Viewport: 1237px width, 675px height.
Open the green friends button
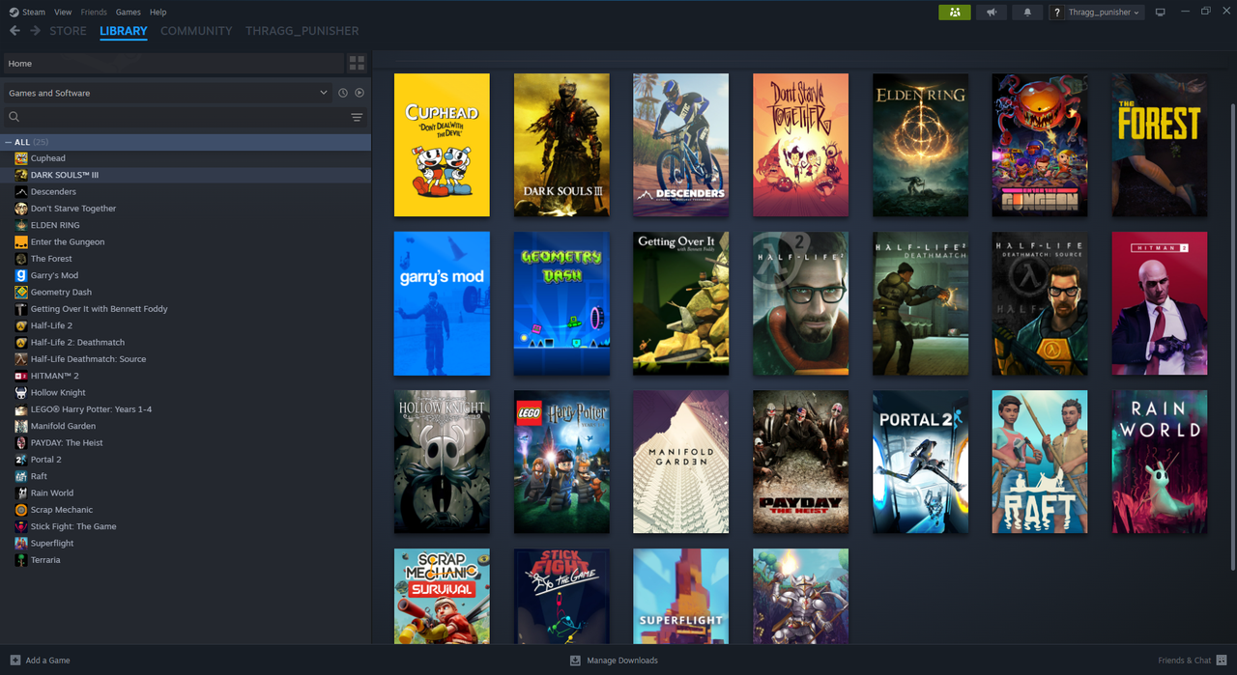(954, 12)
